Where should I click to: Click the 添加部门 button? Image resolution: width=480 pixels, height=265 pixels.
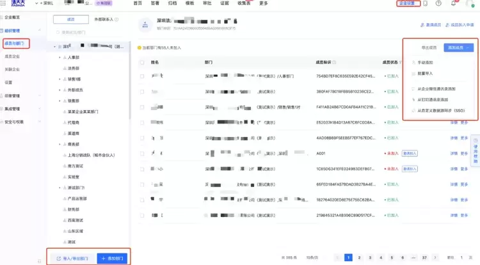pyautogui.click(x=112, y=259)
